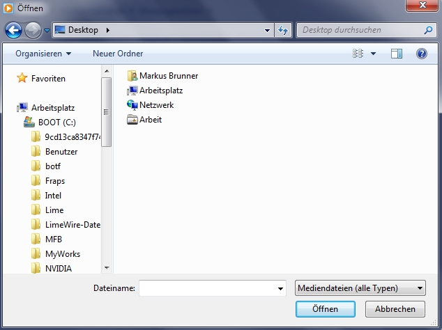Open the Markus Brunner user folder
The height and width of the screenshot is (330, 442).
133,75
